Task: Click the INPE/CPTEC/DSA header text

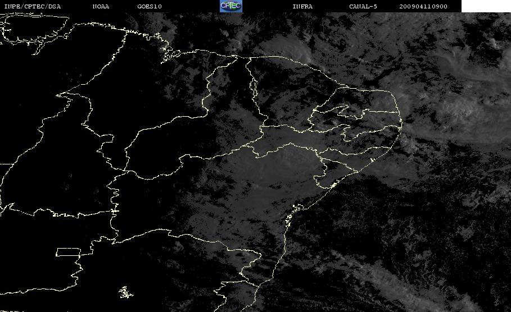Action: (x=32, y=7)
